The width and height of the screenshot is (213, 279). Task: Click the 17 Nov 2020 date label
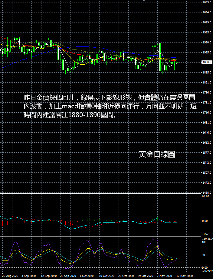point(185,276)
